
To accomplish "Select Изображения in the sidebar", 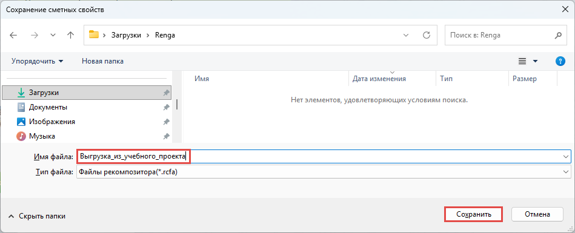I will 52,122.
